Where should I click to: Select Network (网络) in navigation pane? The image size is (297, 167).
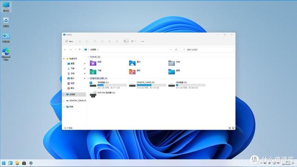[x=70, y=106]
